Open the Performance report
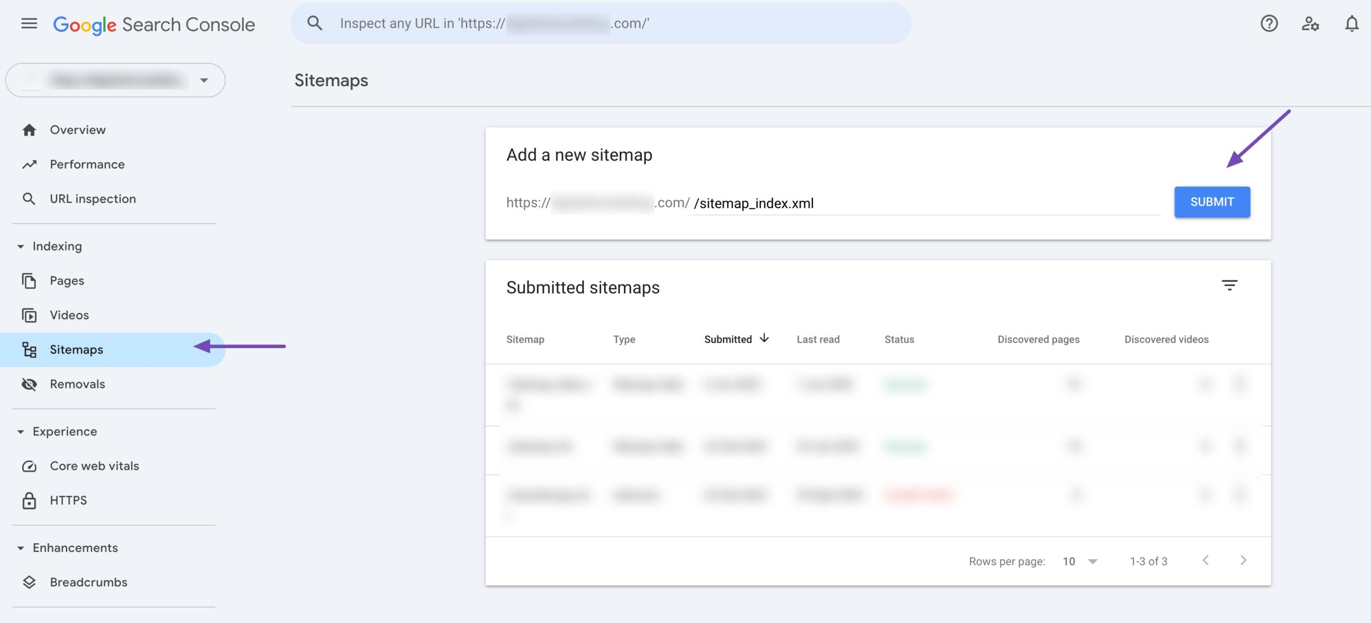The height and width of the screenshot is (623, 1371). pyautogui.click(x=86, y=164)
